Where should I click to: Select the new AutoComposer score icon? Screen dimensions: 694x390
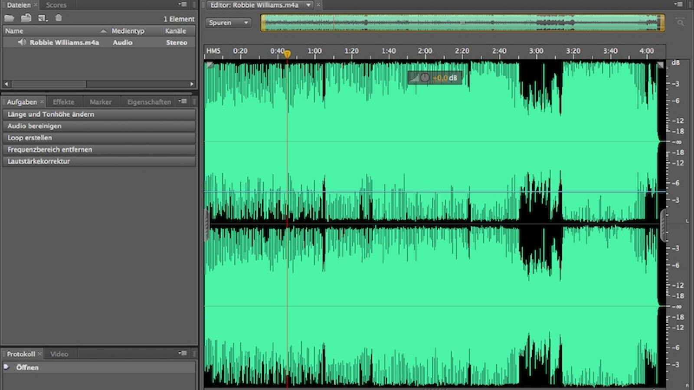pos(42,18)
